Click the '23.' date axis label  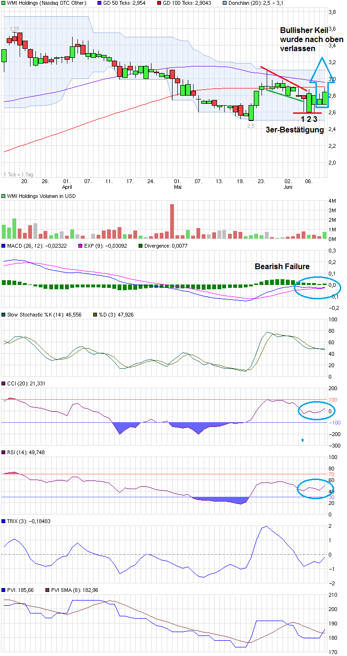pos(261,181)
